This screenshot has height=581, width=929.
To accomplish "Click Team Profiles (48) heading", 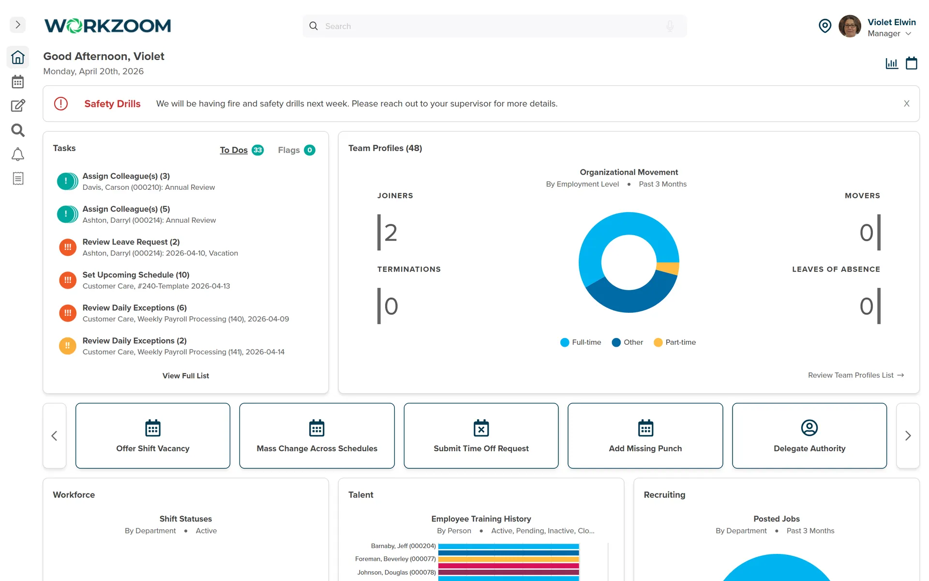I will 385,148.
